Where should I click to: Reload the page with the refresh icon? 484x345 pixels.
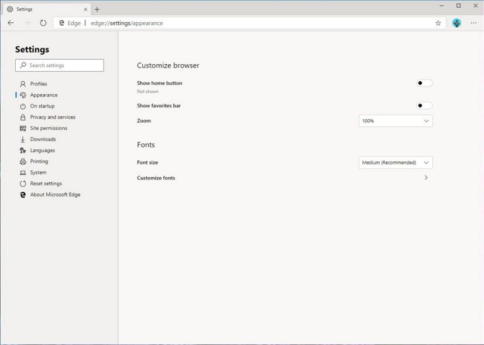tap(43, 23)
